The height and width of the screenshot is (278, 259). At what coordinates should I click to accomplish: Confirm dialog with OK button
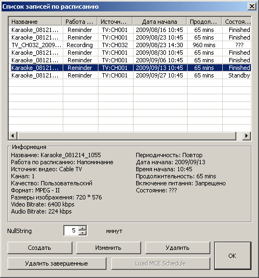(233, 256)
